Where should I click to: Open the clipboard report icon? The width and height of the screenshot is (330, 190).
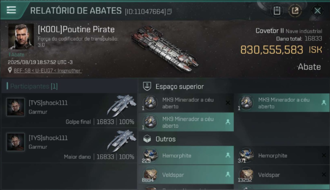tap(277, 11)
